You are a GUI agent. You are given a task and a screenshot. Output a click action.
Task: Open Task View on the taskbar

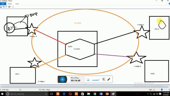point(52,94)
